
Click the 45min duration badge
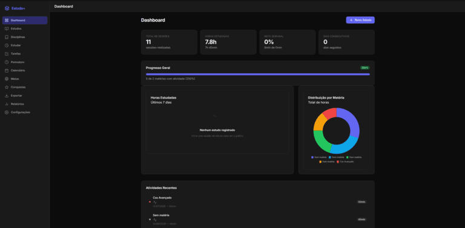361,220
